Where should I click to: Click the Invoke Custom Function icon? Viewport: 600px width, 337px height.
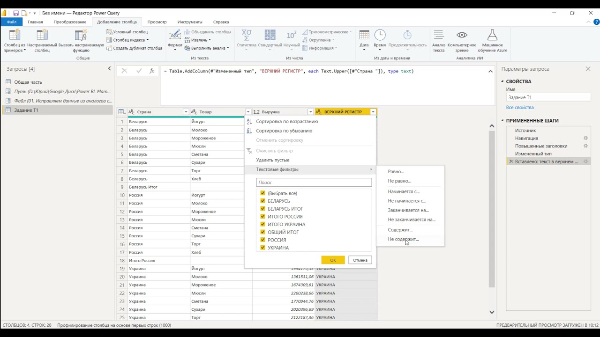(x=81, y=36)
